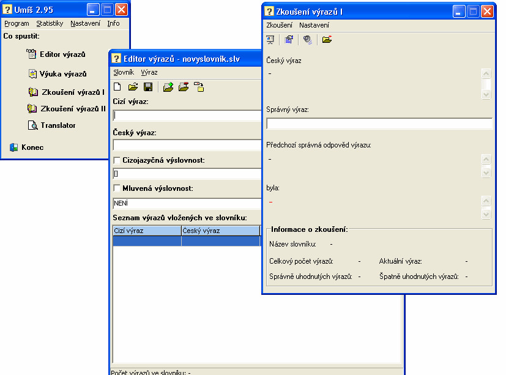The image size is (506, 375).
Task: Close the Zkoušení výrazů I window
Action: click(487, 12)
